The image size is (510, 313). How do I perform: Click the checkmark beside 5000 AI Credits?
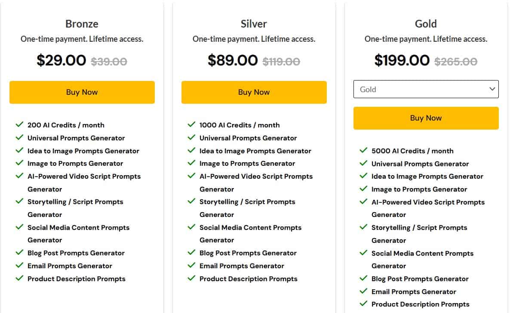tap(364, 151)
